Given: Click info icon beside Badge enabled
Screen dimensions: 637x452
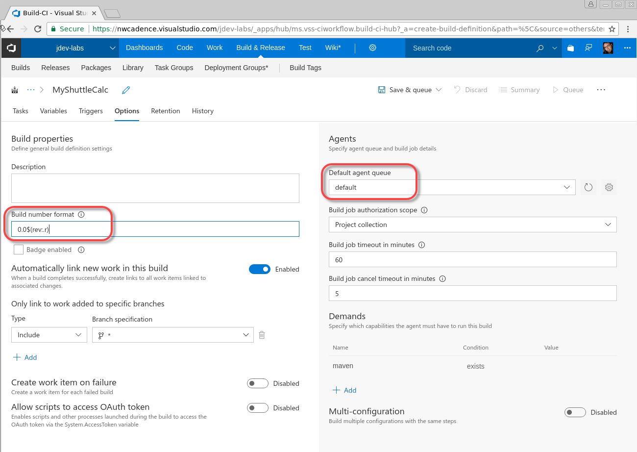Looking at the screenshot, I should [81, 250].
